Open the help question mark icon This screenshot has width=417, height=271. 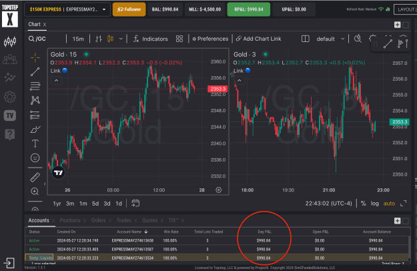pyautogui.click(x=10, y=134)
